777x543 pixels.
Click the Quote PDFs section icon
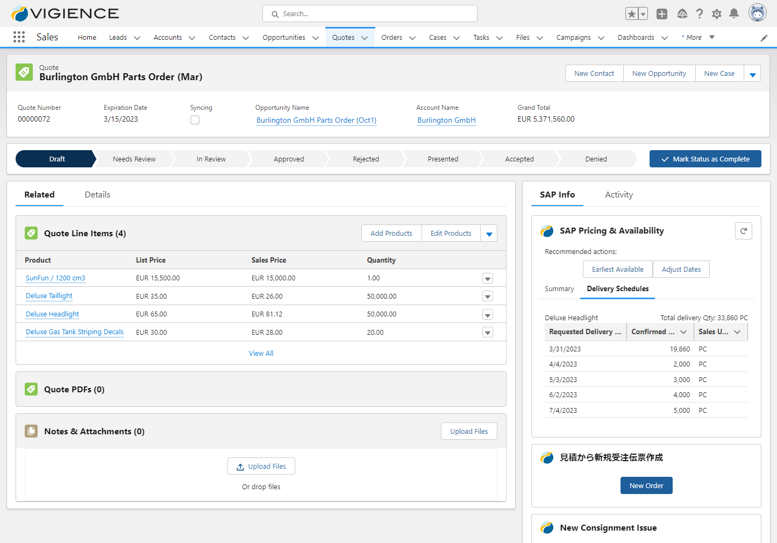(x=31, y=389)
